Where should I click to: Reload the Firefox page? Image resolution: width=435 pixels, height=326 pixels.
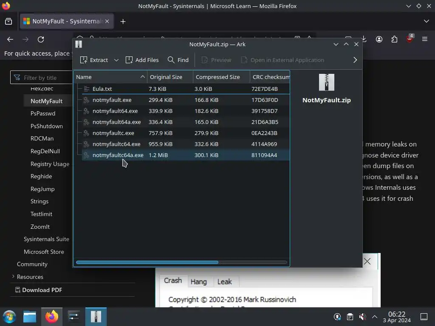click(41, 39)
